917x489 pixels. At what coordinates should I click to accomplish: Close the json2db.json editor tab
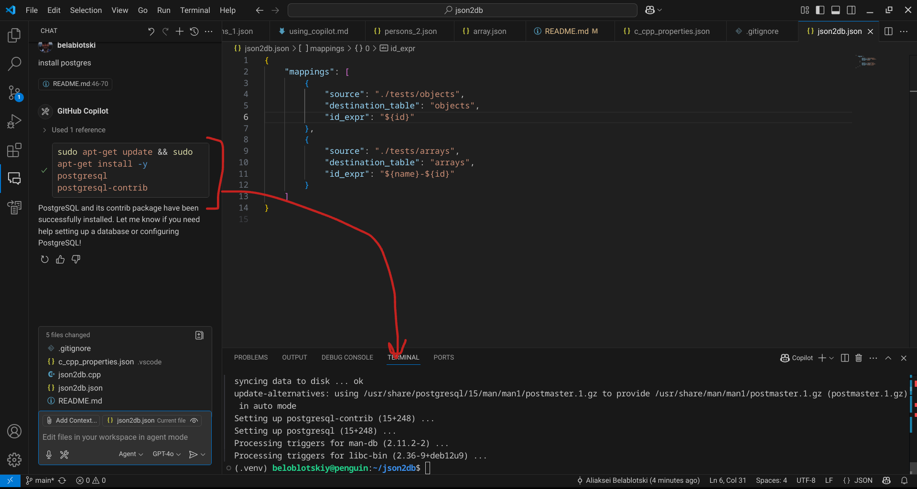(871, 31)
